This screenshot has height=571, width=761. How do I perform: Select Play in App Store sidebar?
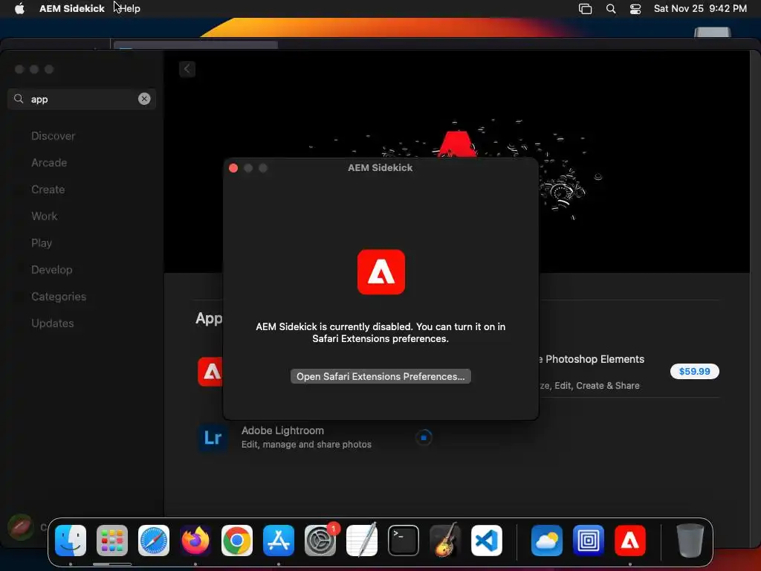[42, 243]
